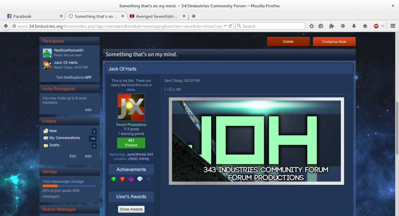Expand the Adblock Plus dropdown arrow
The width and height of the screenshot is (399, 216).
(383, 26)
